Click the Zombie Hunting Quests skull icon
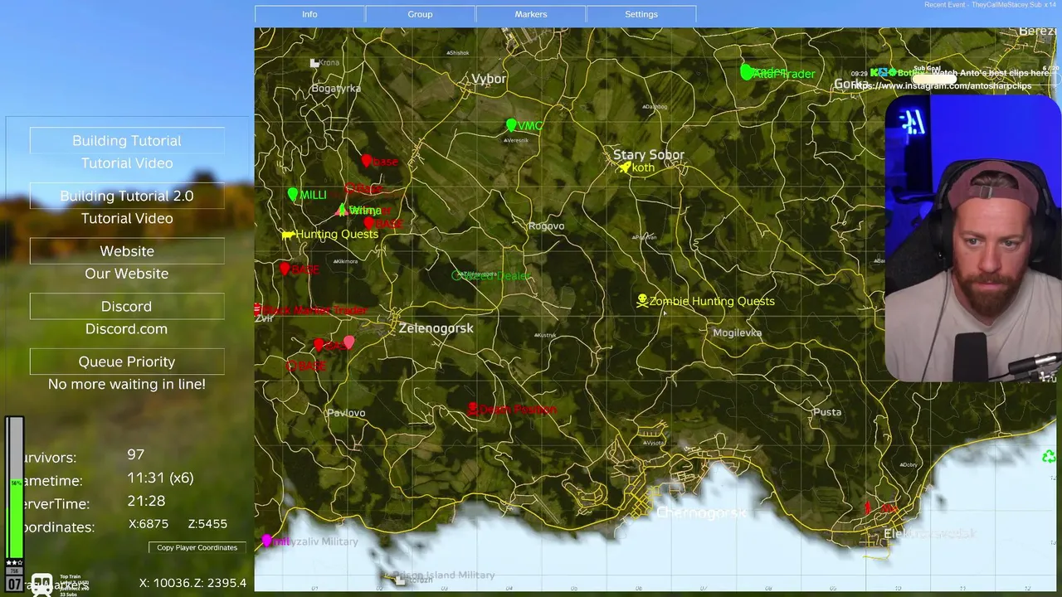1062x597 pixels. tap(642, 300)
